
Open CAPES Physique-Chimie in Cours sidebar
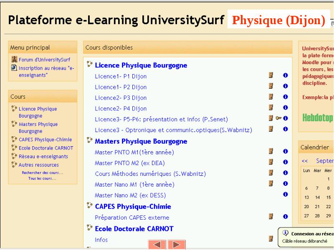click(46, 140)
